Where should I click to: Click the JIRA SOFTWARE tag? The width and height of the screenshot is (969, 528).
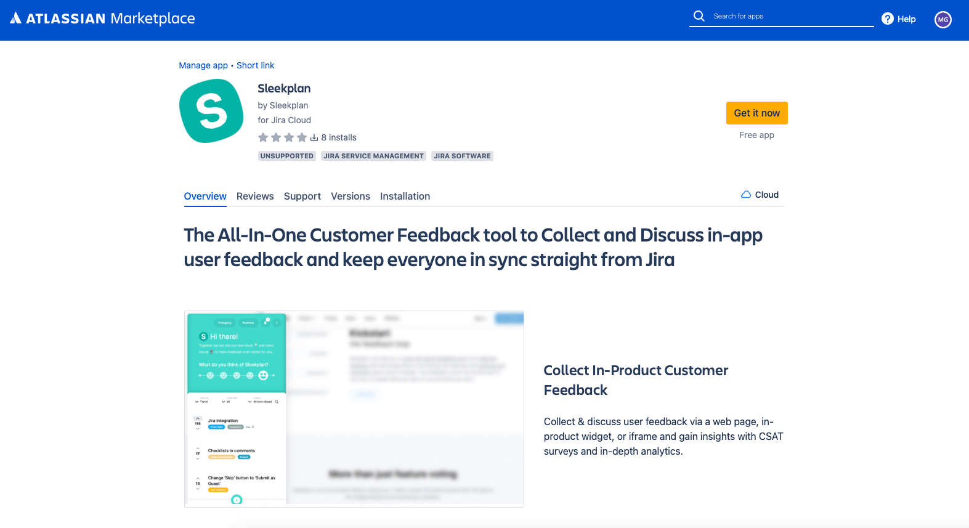pos(462,156)
